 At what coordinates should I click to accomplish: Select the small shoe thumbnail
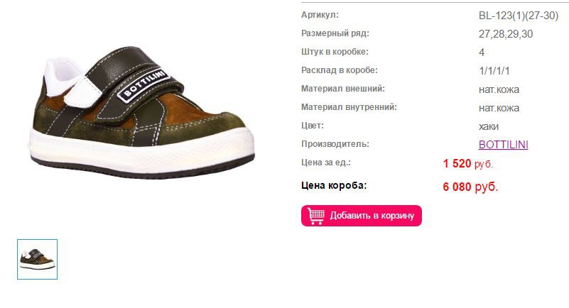click(38, 259)
